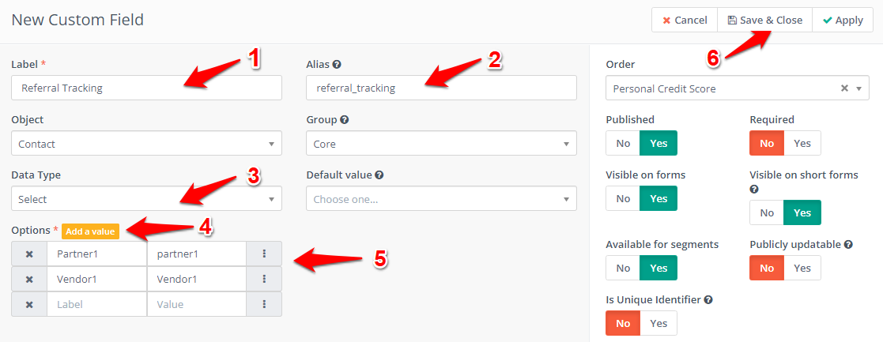The width and height of the screenshot is (883, 342).
Task: Open the Default value Choose one dropdown
Action: [441, 199]
